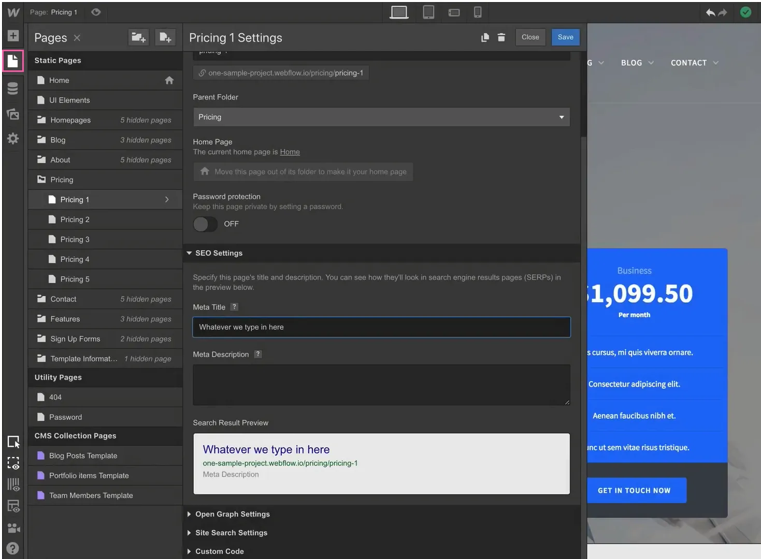Click the create new page icon
Viewport: 761px width, 559px height.
pyautogui.click(x=165, y=37)
